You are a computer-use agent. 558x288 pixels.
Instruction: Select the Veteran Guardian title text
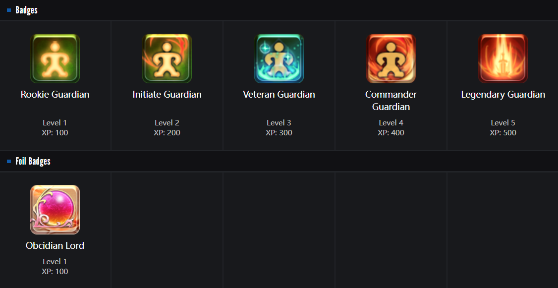point(279,94)
